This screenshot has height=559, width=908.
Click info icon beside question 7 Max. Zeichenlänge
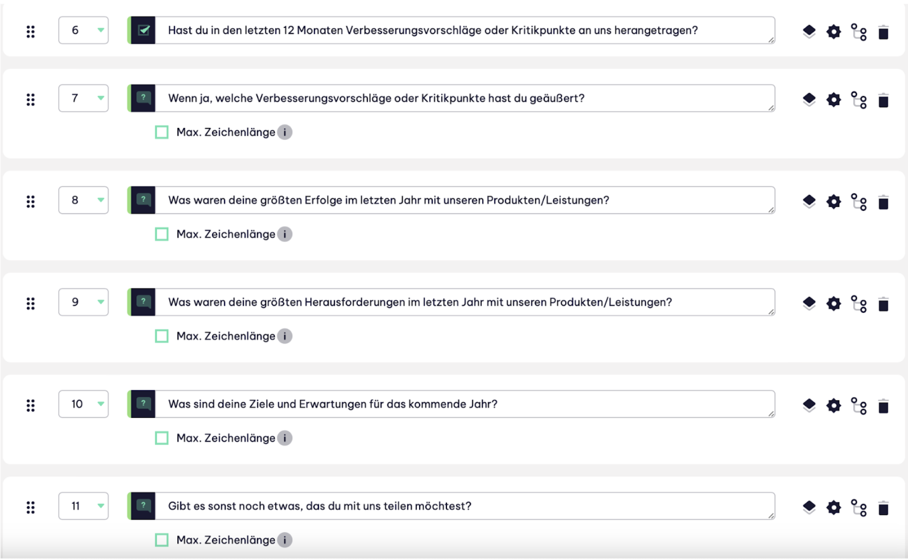pos(285,132)
